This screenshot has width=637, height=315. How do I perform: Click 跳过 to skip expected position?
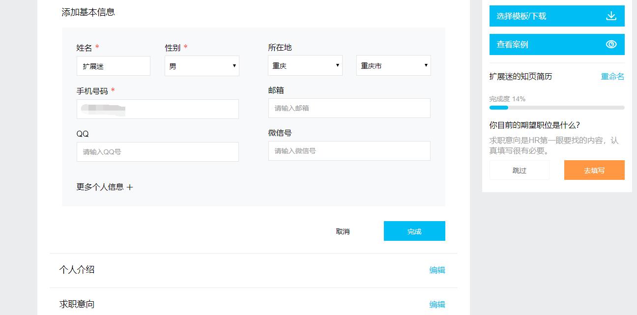(520, 170)
